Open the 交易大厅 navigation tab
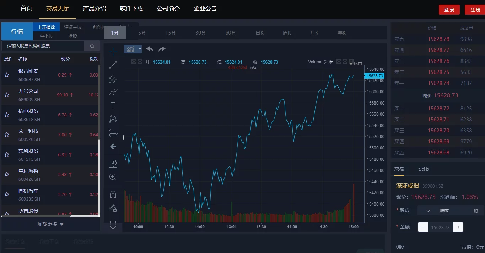This screenshot has height=253, width=485. click(58, 9)
